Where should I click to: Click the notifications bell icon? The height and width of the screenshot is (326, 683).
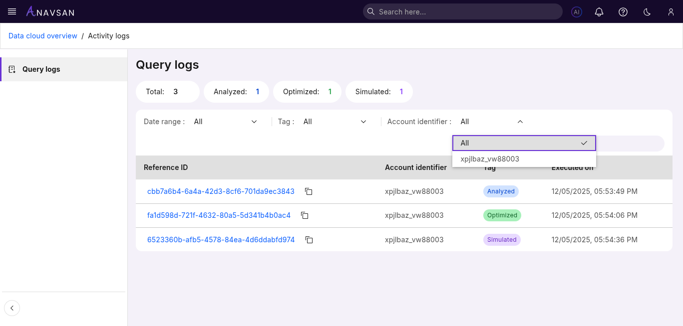pyautogui.click(x=599, y=11)
